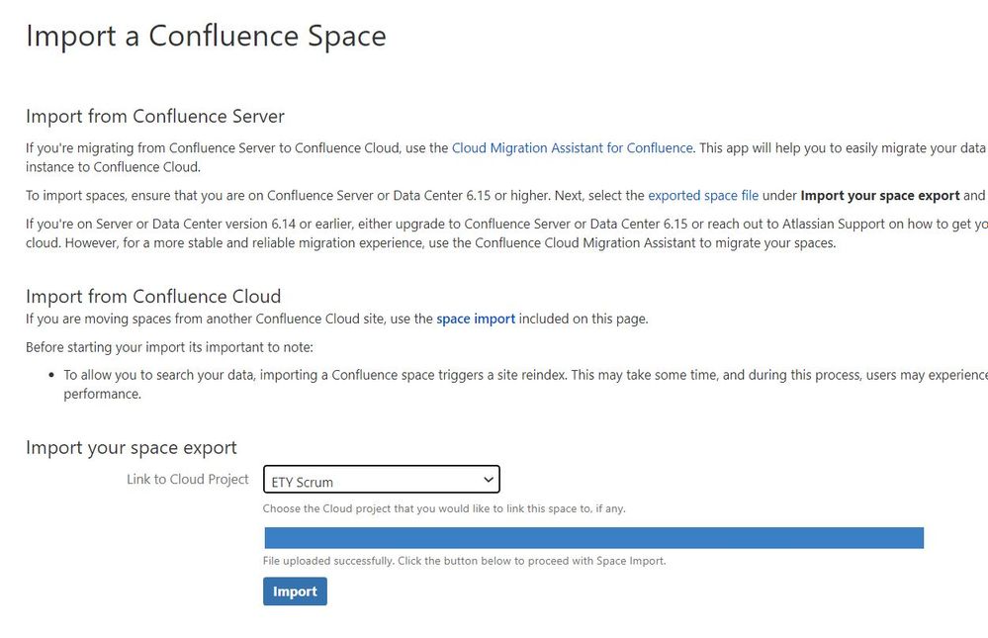Click the space import hyperlink
Viewport: 988px width, 638px height.
click(475, 319)
